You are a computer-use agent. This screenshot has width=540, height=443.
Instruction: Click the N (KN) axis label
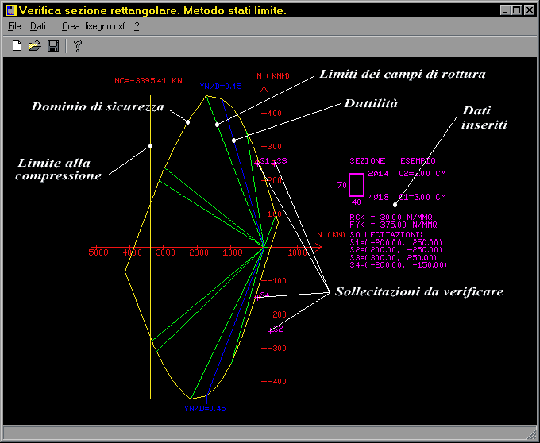tap(331, 234)
